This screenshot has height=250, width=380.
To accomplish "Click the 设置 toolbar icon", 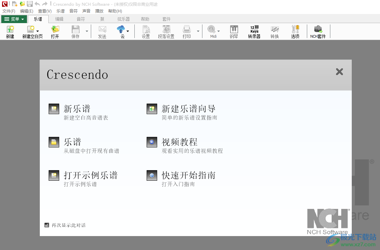I will 146,32.
